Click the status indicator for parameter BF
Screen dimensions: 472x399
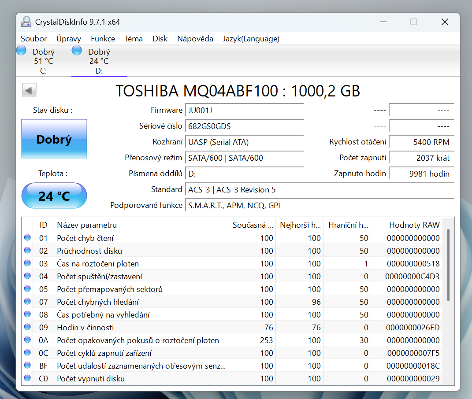click(27, 366)
